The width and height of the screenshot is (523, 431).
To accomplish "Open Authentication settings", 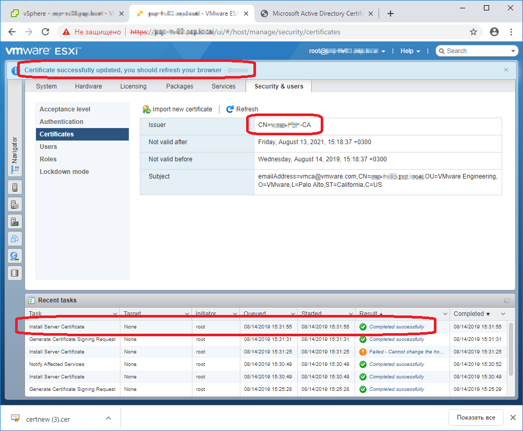I will (x=82, y=122).
